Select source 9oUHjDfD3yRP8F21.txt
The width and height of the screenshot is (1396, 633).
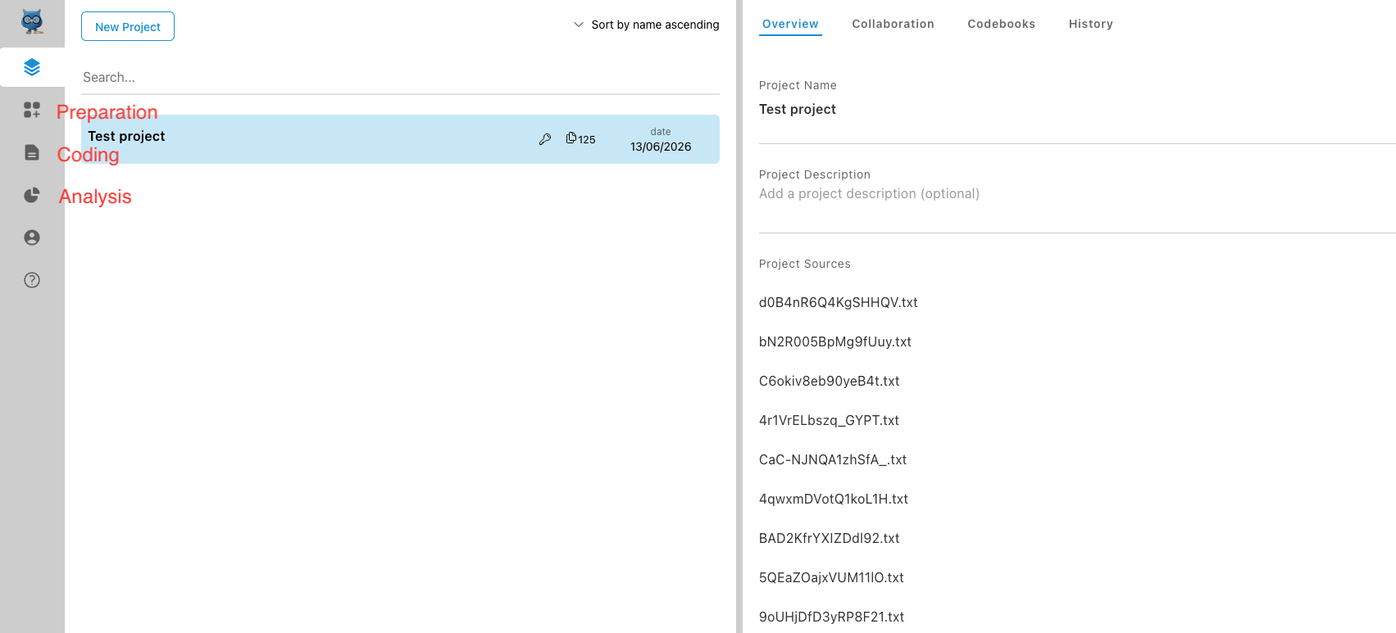click(x=831, y=617)
